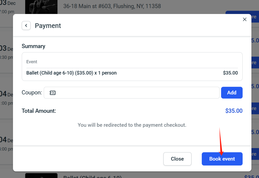Click the payment checkout redirect notice

point(132,125)
